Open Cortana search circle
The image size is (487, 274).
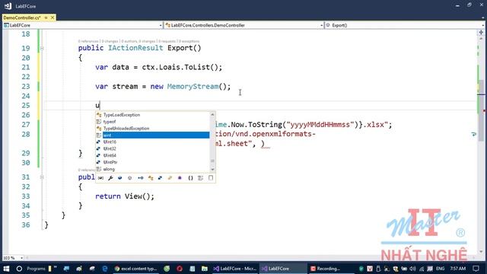[19, 269]
